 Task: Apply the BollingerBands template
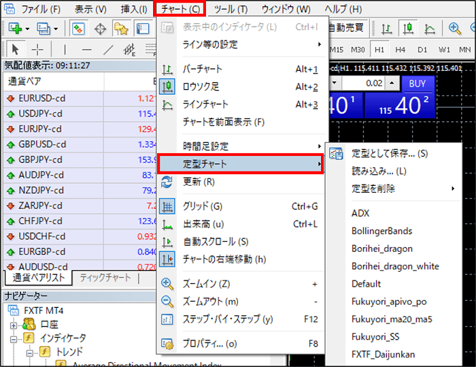[381, 231]
